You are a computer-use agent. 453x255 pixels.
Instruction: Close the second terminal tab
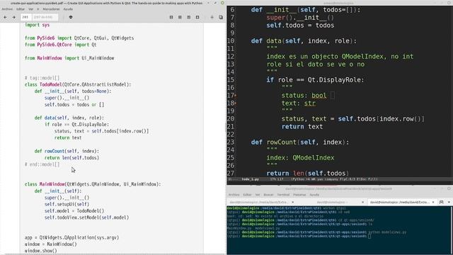[x=363, y=202]
